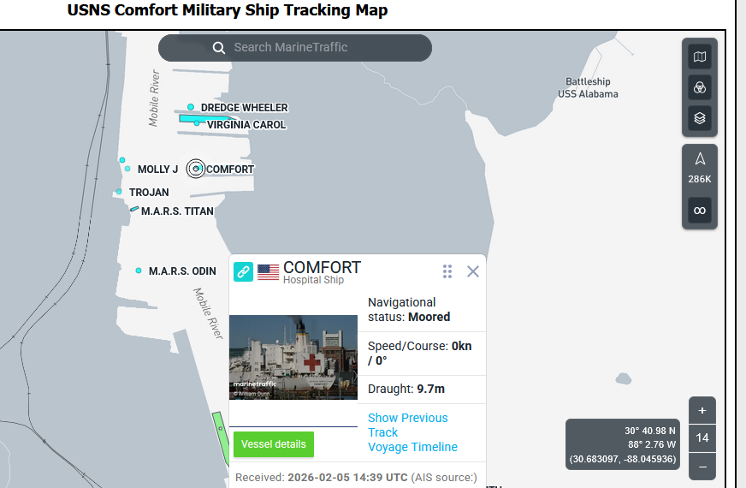Open the map type icon
Viewport: 746px width, 488px height.
pyautogui.click(x=700, y=57)
